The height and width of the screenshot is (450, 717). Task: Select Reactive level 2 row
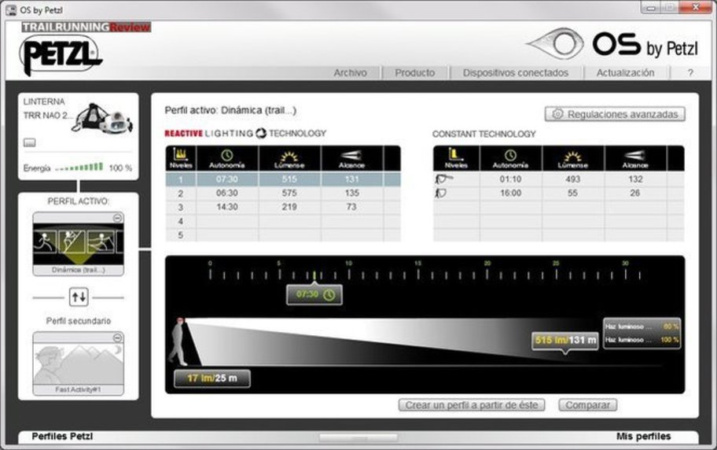pos(283,194)
